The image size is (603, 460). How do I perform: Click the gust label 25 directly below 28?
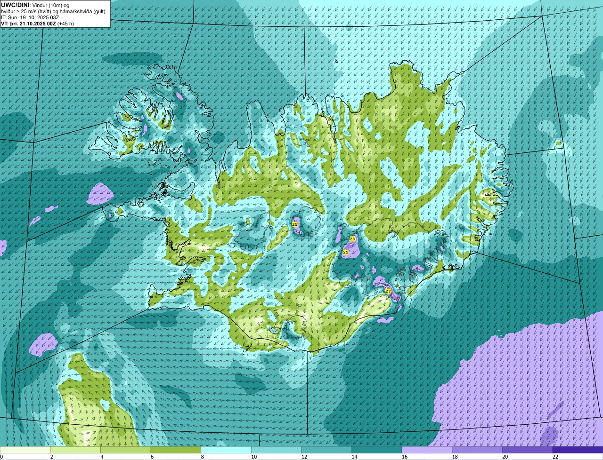(345, 252)
